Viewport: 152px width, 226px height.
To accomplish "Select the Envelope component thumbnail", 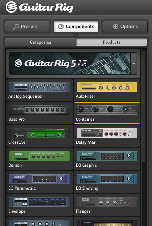I will 39,202.
